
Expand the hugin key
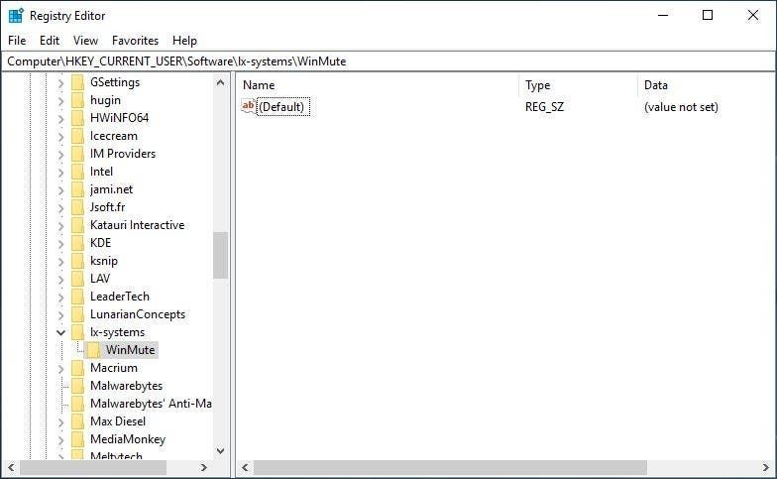[x=61, y=101]
